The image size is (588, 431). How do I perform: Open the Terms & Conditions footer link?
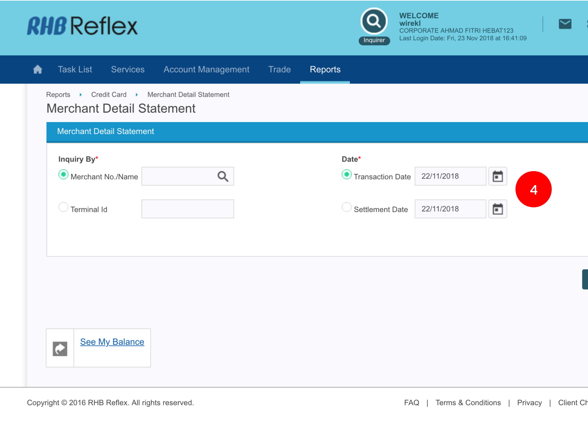pos(468,403)
